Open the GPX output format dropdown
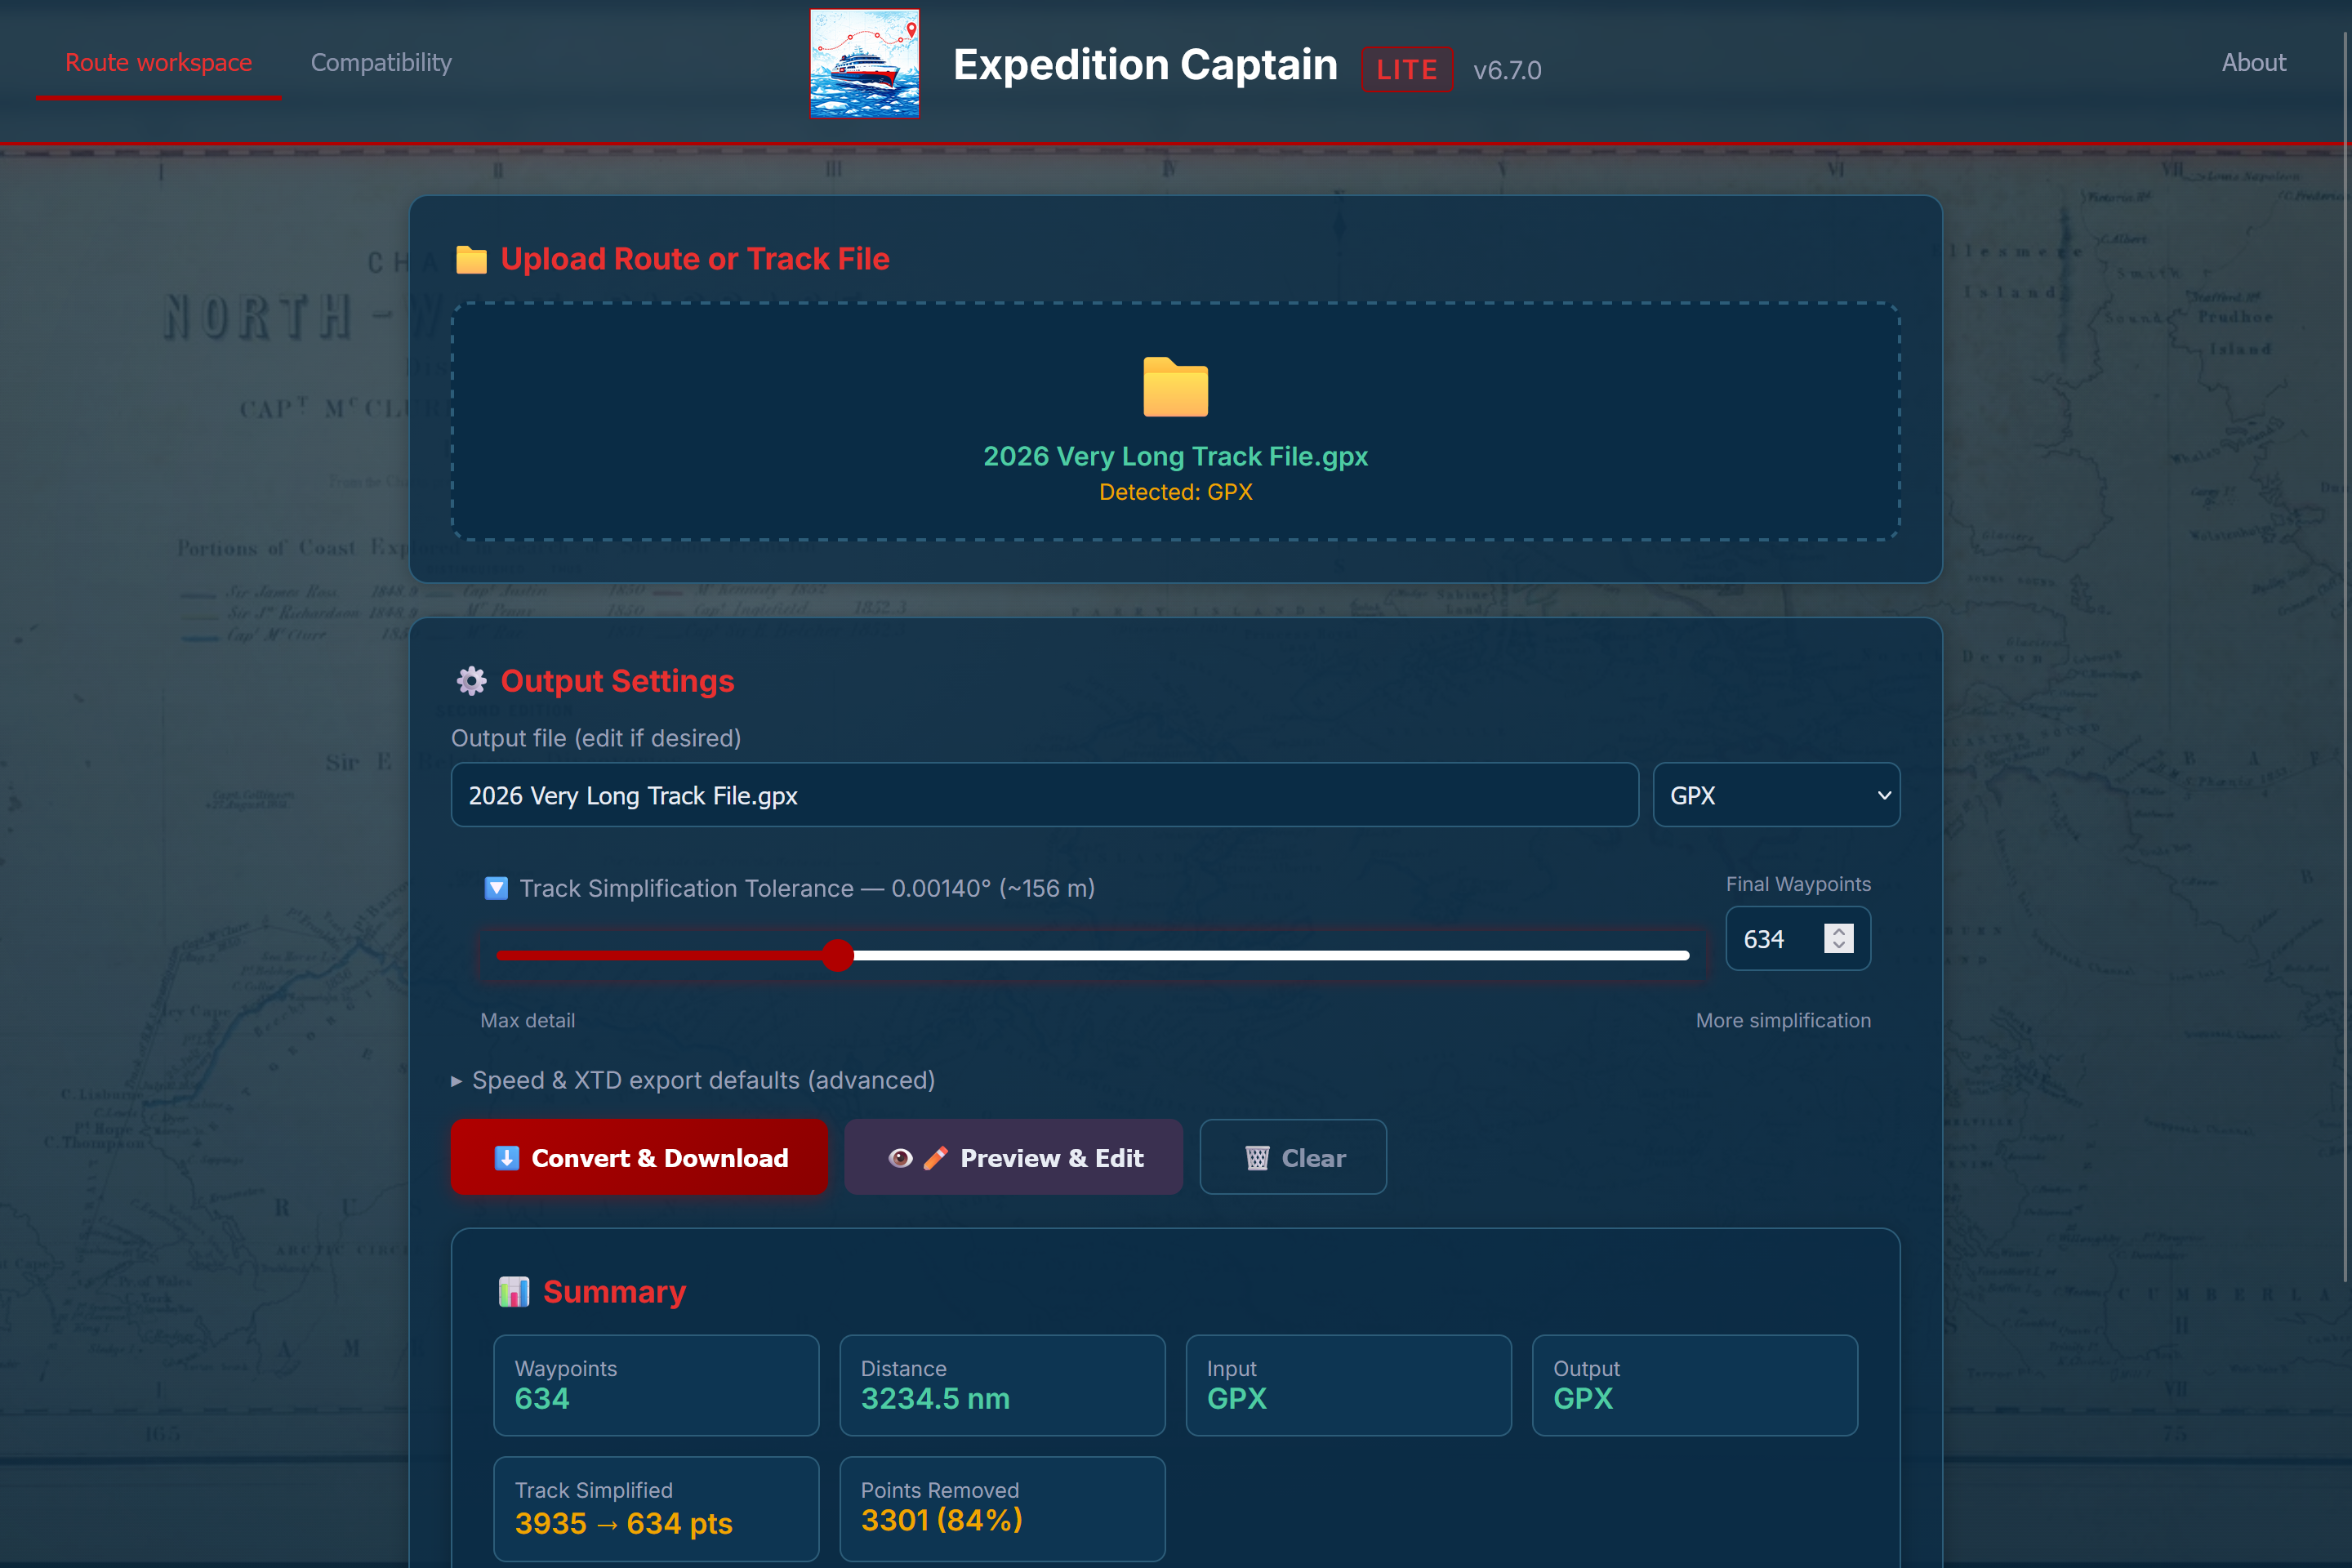Viewport: 2352px width, 1568px height. point(1776,795)
